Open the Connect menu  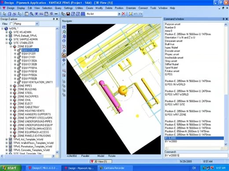click(x=143, y=8)
